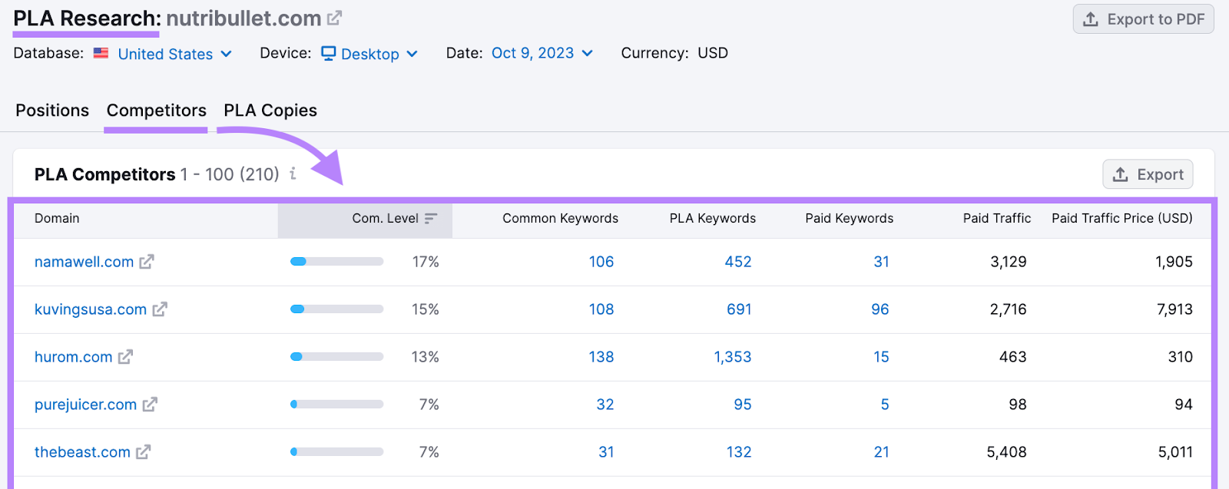Viewport: 1229px width, 489px height.
Task: Select the Competitors tab
Action: pos(157,111)
